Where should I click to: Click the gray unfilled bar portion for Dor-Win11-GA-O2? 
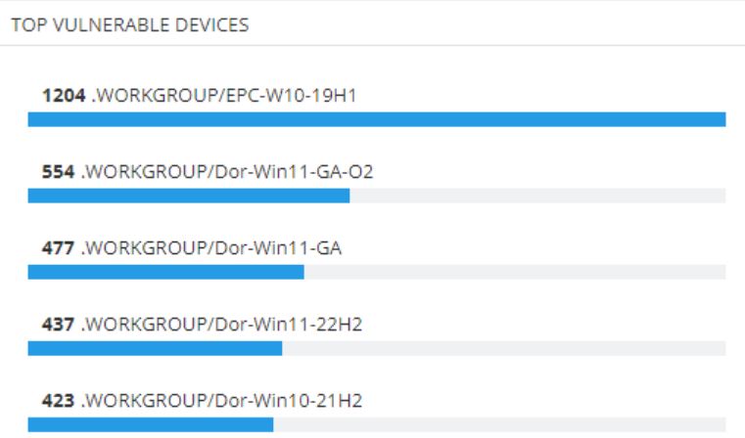[x=537, y=196]
